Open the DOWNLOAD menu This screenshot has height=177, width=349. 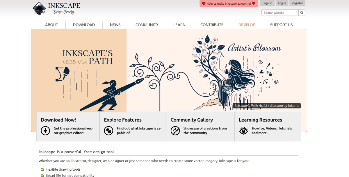pos(84,25)
